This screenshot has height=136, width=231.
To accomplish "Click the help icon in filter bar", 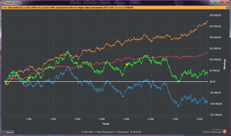I will point(228,8).
